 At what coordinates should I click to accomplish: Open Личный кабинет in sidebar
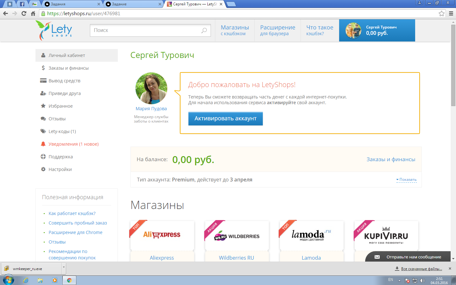(x=77, y=55)
